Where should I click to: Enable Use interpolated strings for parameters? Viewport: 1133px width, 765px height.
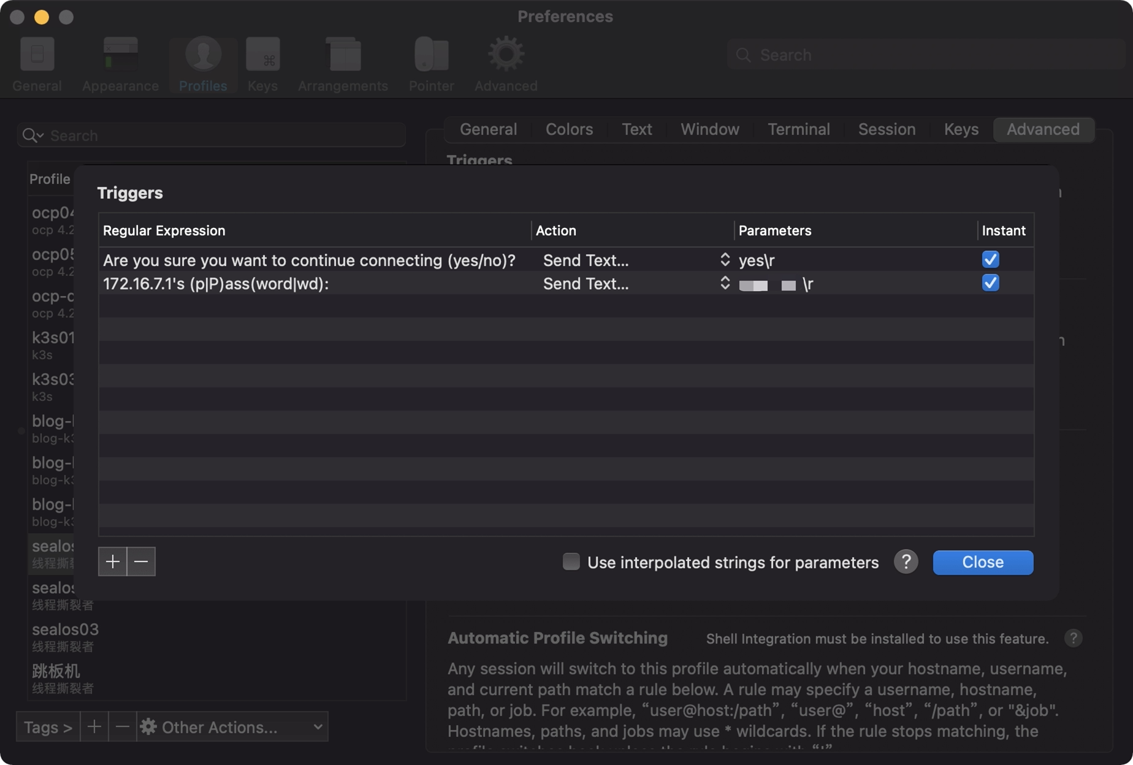571,561
